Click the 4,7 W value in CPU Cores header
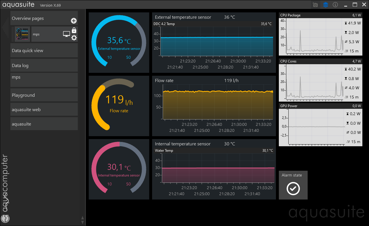This screenshot has width=369, height=226. (356, 61)
